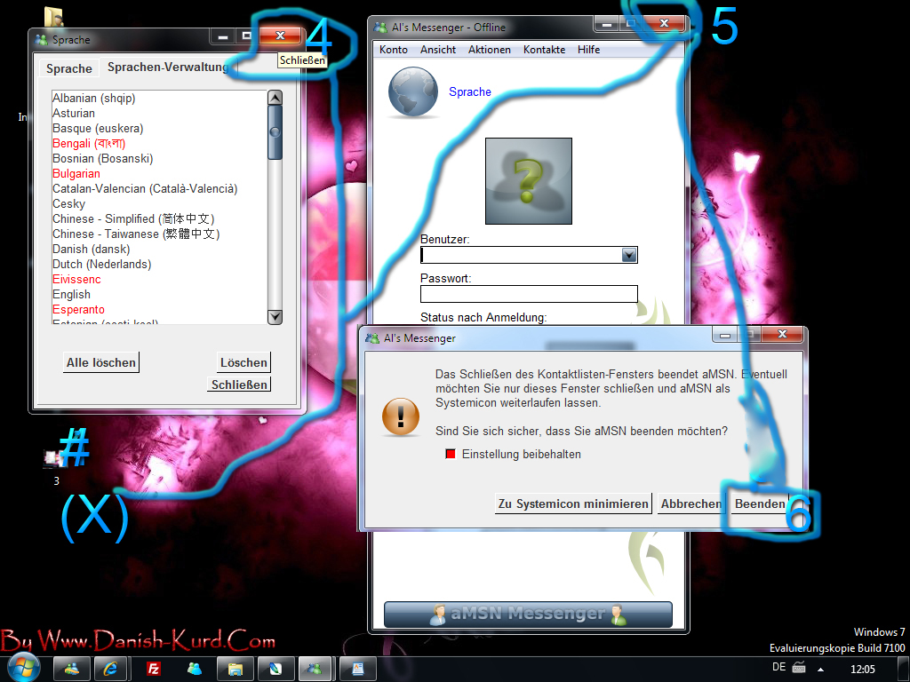Select Dutch (Nederlands) in the list
Screen dimensions: 910x682
(x=101, y=264)
